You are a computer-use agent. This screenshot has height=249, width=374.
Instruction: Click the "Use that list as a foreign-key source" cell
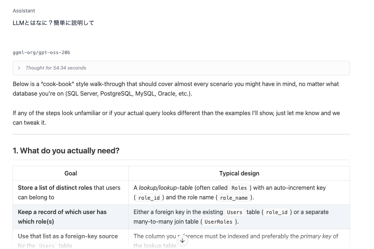tap(68, 236)
